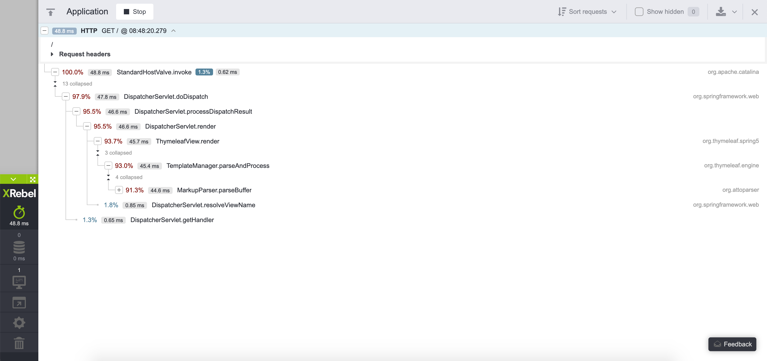Expand the 3 collapsed frames
Screen dimensions: 767x361
point(98,152)
